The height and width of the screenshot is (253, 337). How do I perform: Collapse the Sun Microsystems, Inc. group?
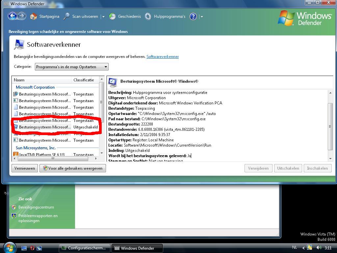click(x=36, y=148)
